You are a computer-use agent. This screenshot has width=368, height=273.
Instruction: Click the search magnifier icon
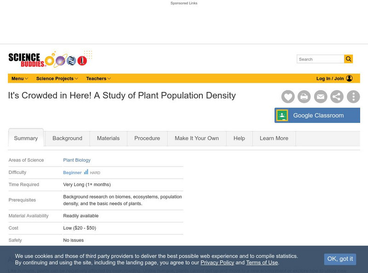pos(349,59)
